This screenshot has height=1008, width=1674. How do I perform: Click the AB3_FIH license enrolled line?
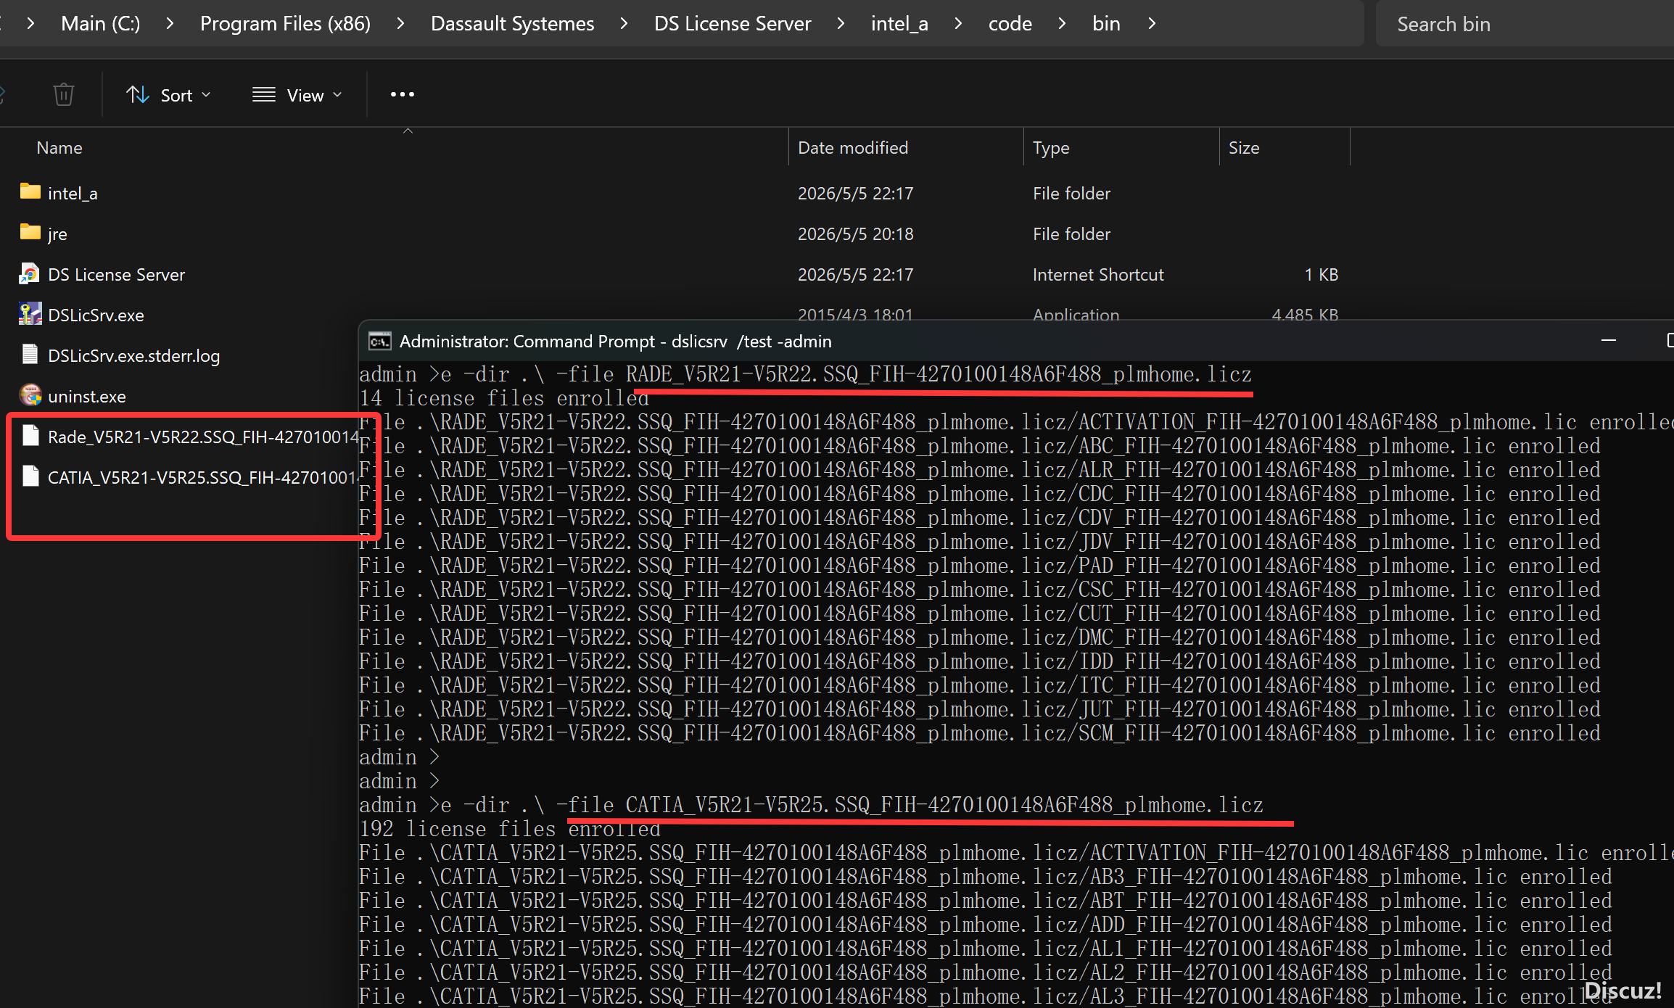tap(986, 877)
